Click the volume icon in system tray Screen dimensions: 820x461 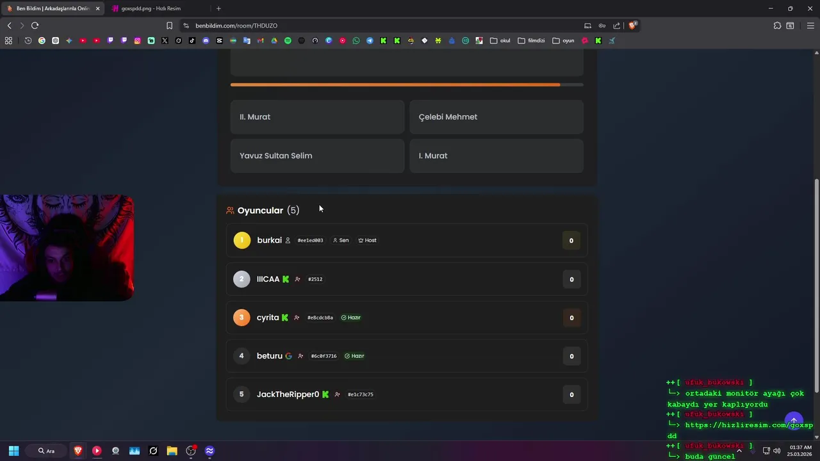click(x=776, y=451)
